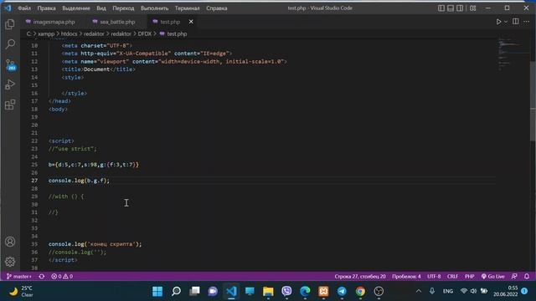
Task: Toggle primary side bar layout icon
Action: tap(441, 8)
